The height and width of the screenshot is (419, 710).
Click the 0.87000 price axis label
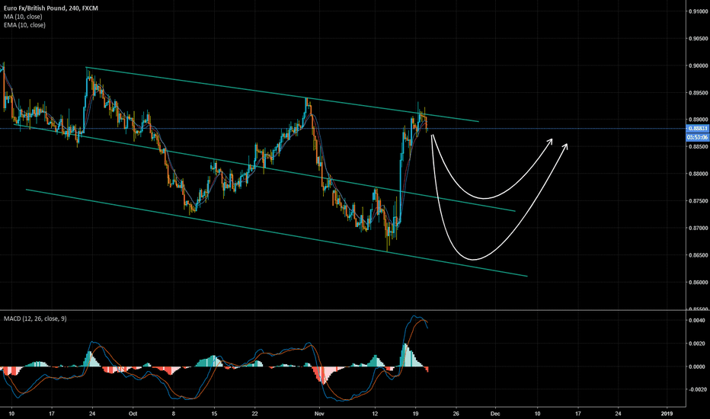(x=699, y=228)
